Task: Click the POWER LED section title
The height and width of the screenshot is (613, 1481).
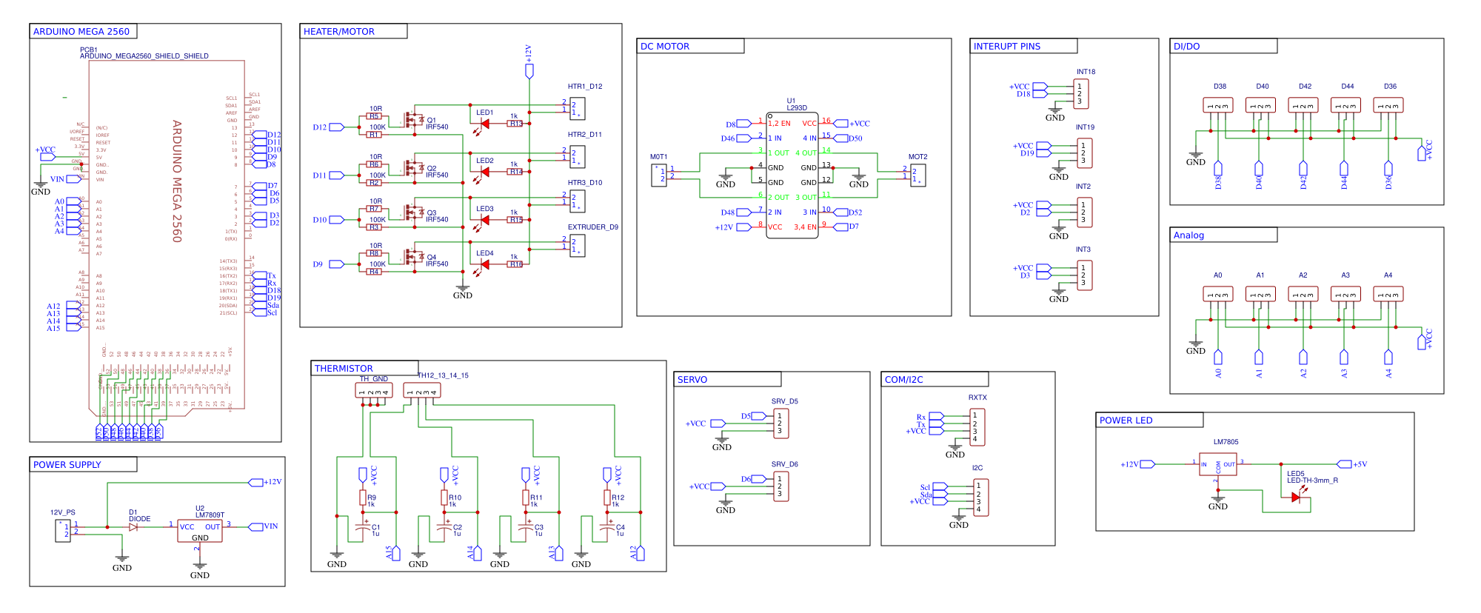Action: point(1126,420)
